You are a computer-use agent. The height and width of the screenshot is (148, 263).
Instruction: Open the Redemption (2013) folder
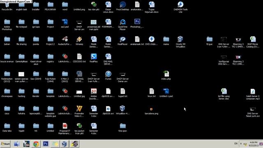7,77
